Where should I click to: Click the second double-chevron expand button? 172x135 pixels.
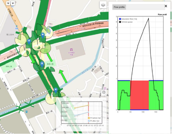click(x=13, y=3)
